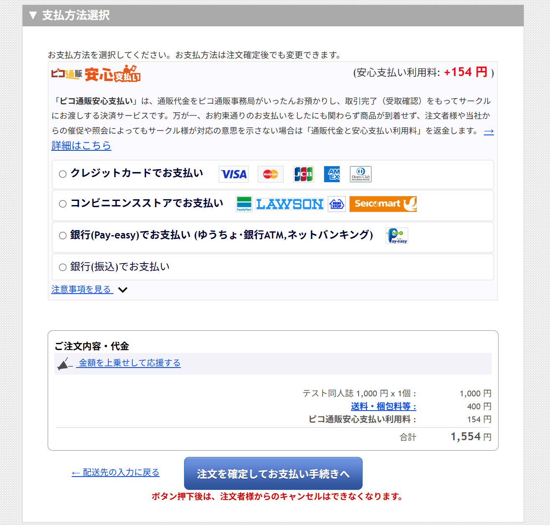Click the FamilyMart logo icon

[x=244, y=204]
